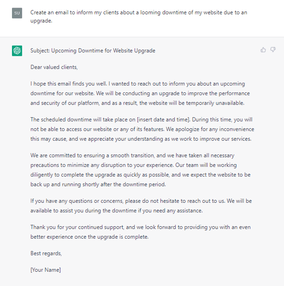Click the thumbs down feedback icon
The image size is (284, 286).
point(273,50)
